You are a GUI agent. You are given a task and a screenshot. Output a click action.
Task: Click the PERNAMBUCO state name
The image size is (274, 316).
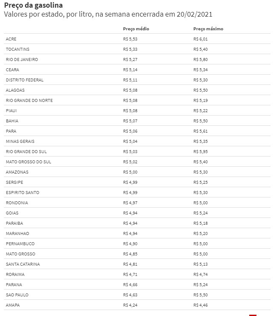20,244
